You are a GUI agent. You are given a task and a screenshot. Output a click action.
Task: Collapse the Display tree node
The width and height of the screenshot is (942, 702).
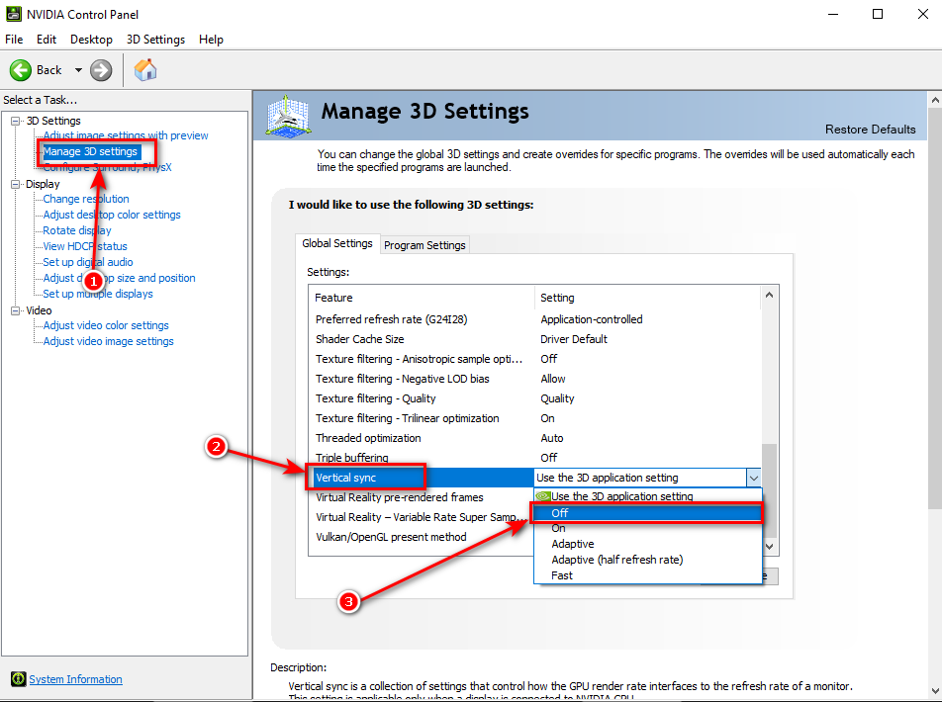pos(16,184)
